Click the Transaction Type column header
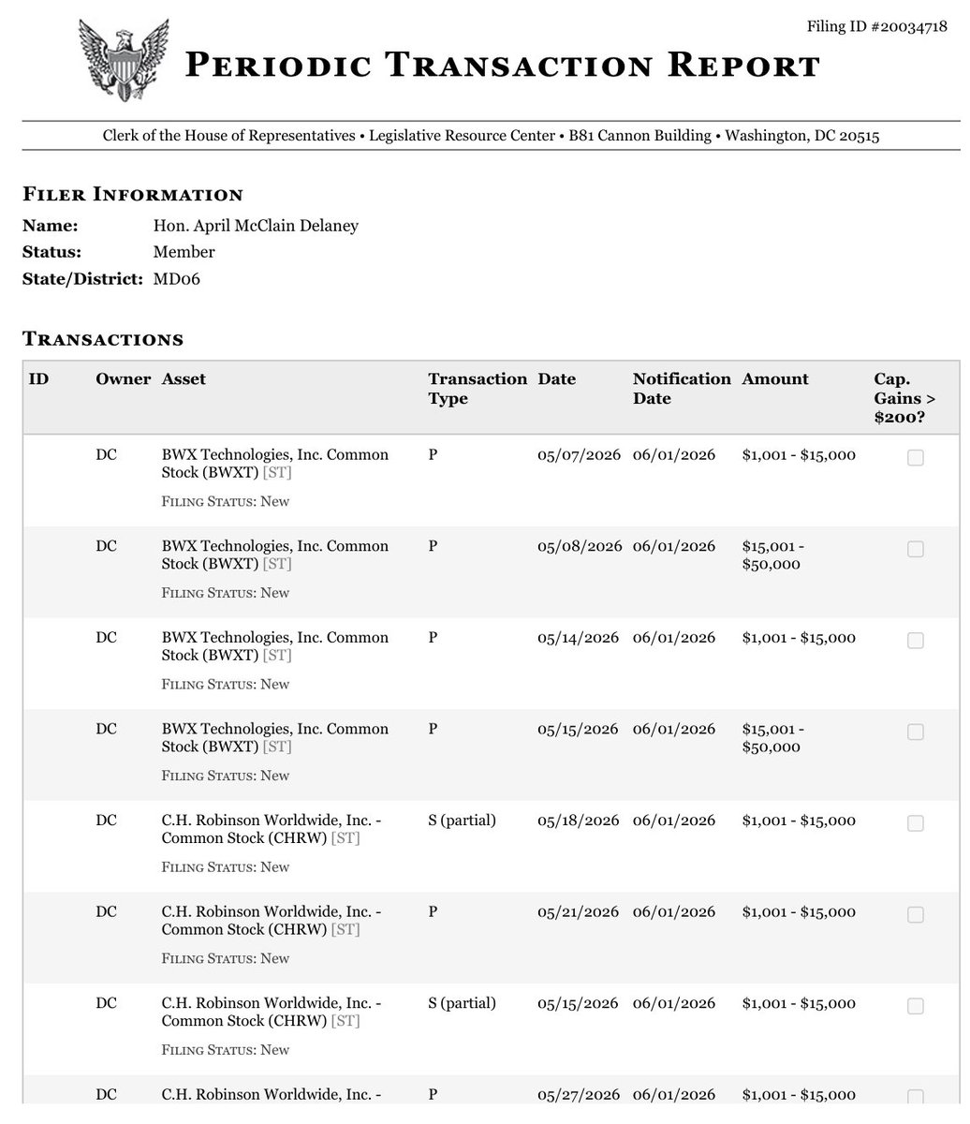The image size is (970, 1124). [x=478, y=389]
